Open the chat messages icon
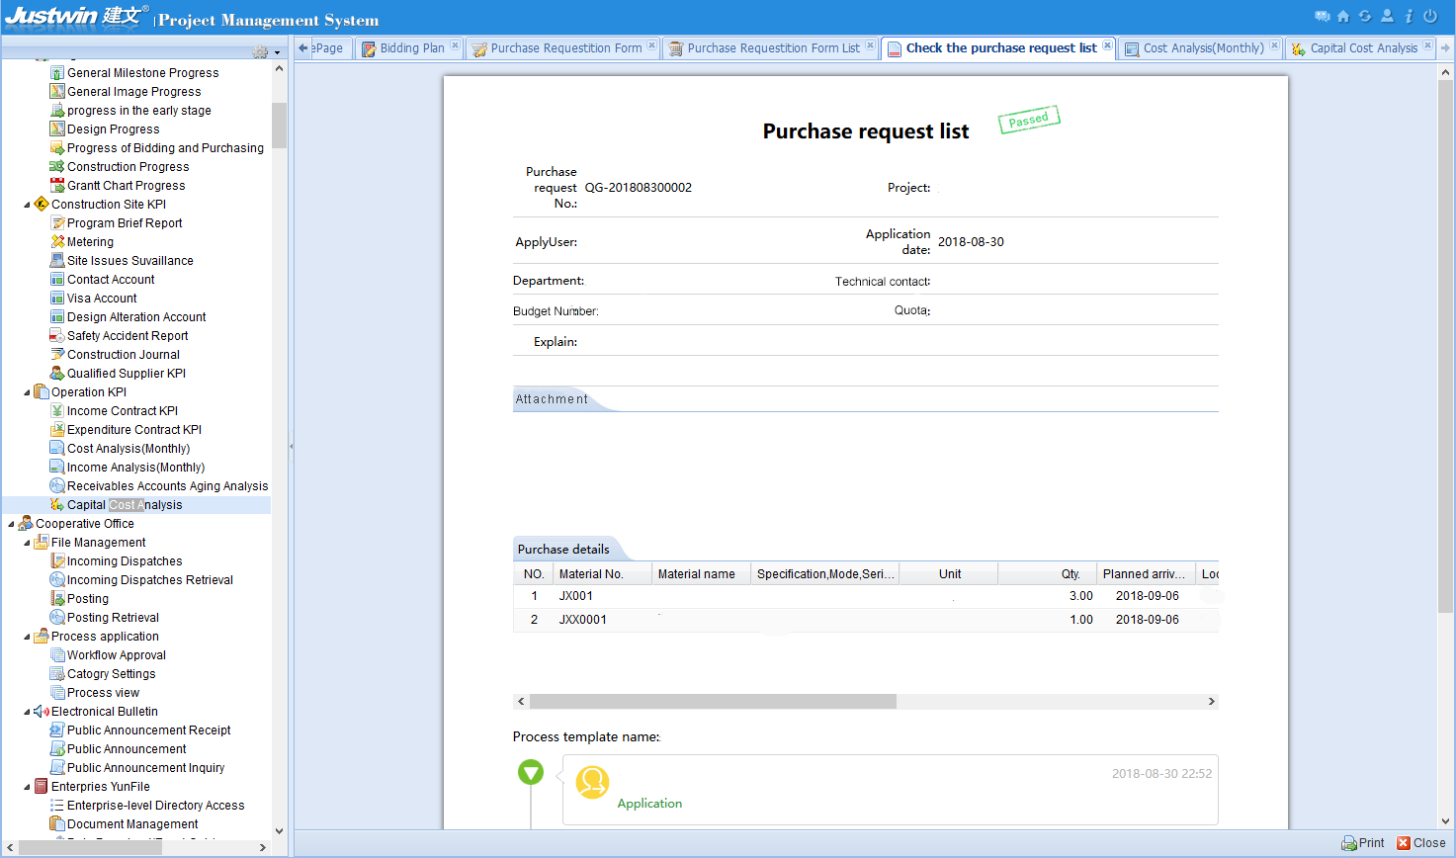The image size is (1456, 858). (1322, 16)
